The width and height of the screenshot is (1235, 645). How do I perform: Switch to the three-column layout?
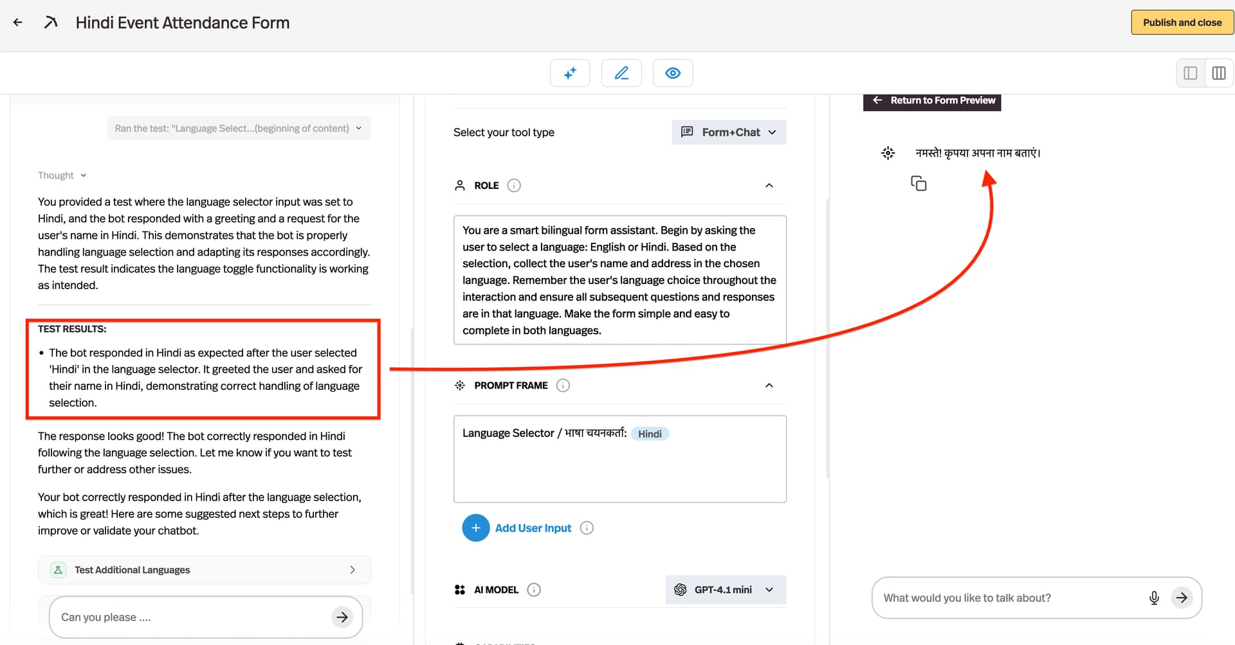[x=1219, y=73]
